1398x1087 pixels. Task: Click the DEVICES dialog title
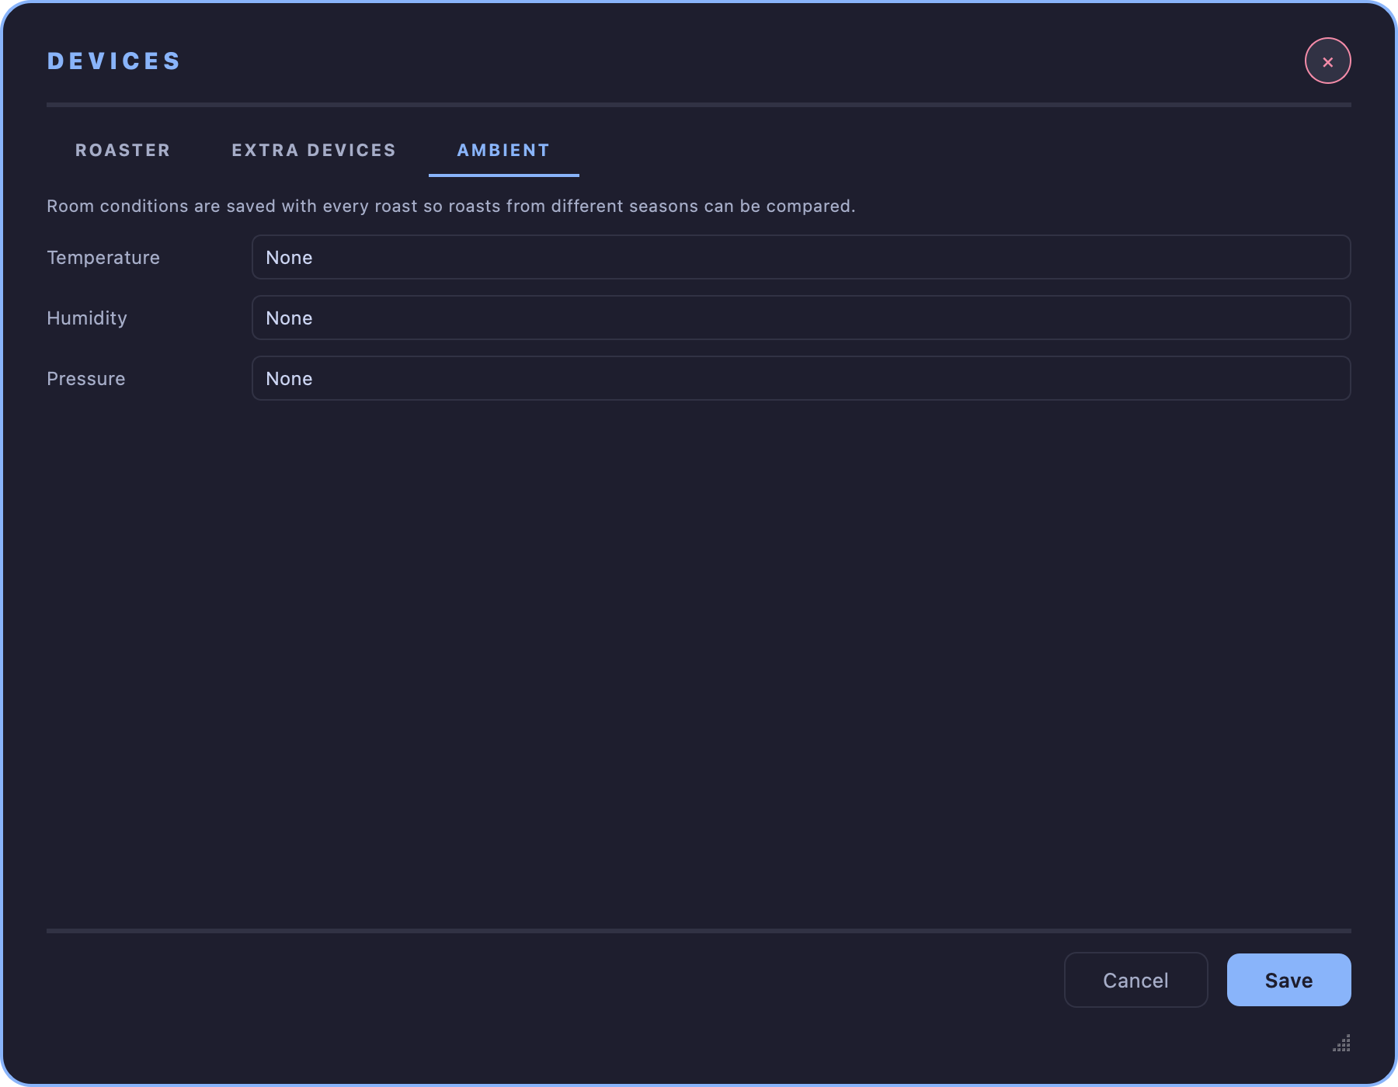pos(114,61)
